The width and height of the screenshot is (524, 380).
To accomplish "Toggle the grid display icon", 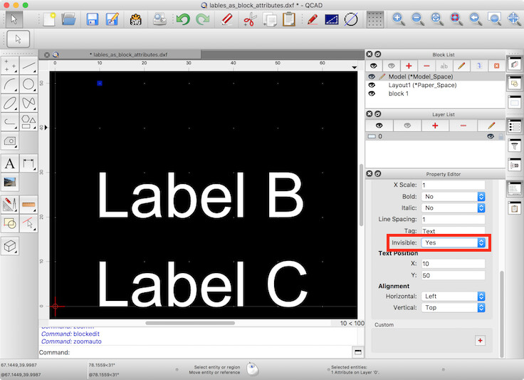I will point(375,19).
